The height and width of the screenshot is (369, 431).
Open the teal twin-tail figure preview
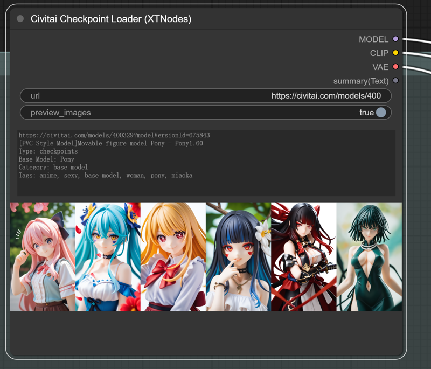click(x=108, y=257)
